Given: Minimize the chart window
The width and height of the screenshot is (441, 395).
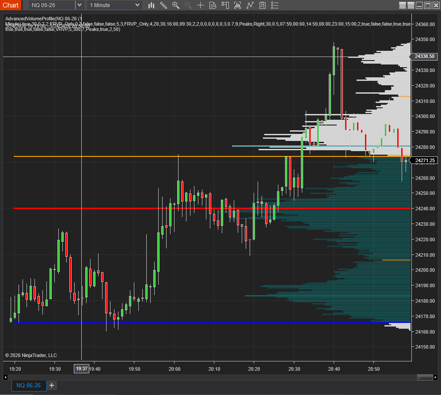Looking at the screenshot, I should pos(419,5).
